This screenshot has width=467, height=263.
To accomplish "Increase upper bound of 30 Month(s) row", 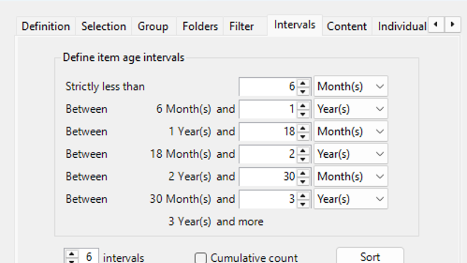I will pos(303,195).
